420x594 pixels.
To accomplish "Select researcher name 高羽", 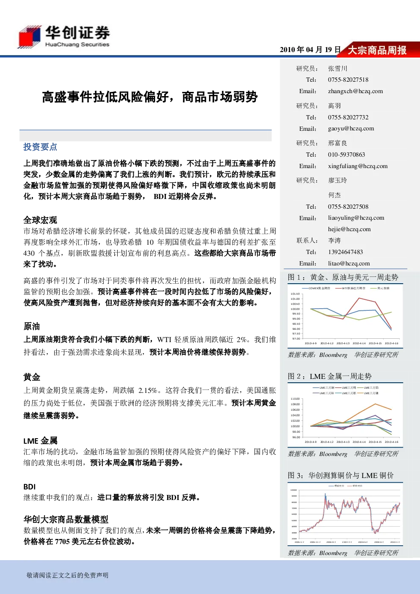I will [334, 106].
